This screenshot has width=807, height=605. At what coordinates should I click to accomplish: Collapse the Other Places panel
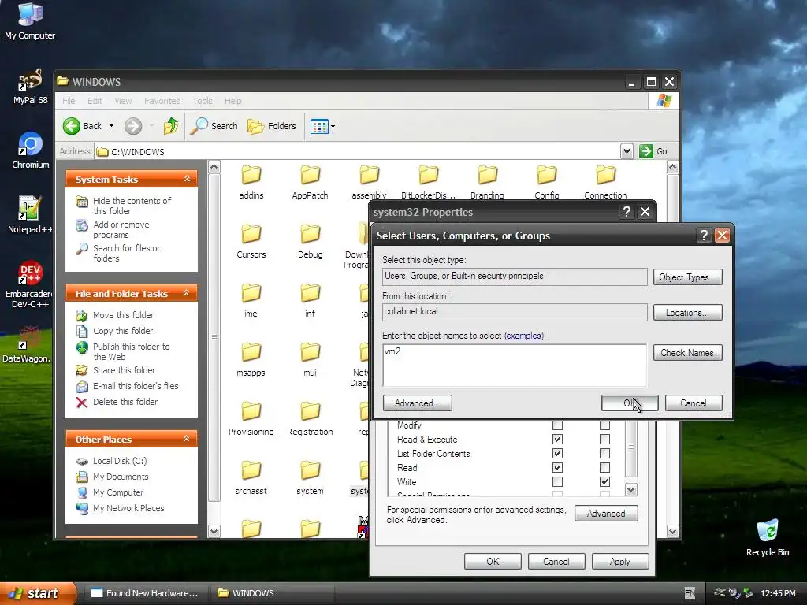tap(187, 439)
